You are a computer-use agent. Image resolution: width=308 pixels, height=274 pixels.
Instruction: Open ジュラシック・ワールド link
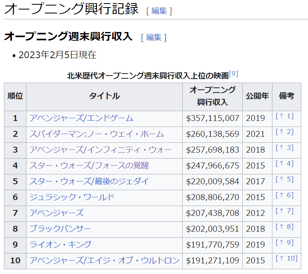pyautogui.click(x=72, y=197)
